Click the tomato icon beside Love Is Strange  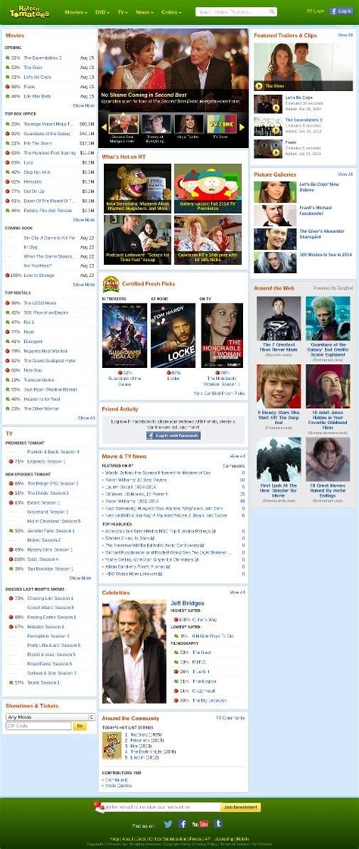pyautogui.click(x=8, y=275)
